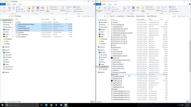Click New folder icon in GTA Backup window
Image resolution: width=191 pixels, height=107 pixels.
(x=48, y=9)
